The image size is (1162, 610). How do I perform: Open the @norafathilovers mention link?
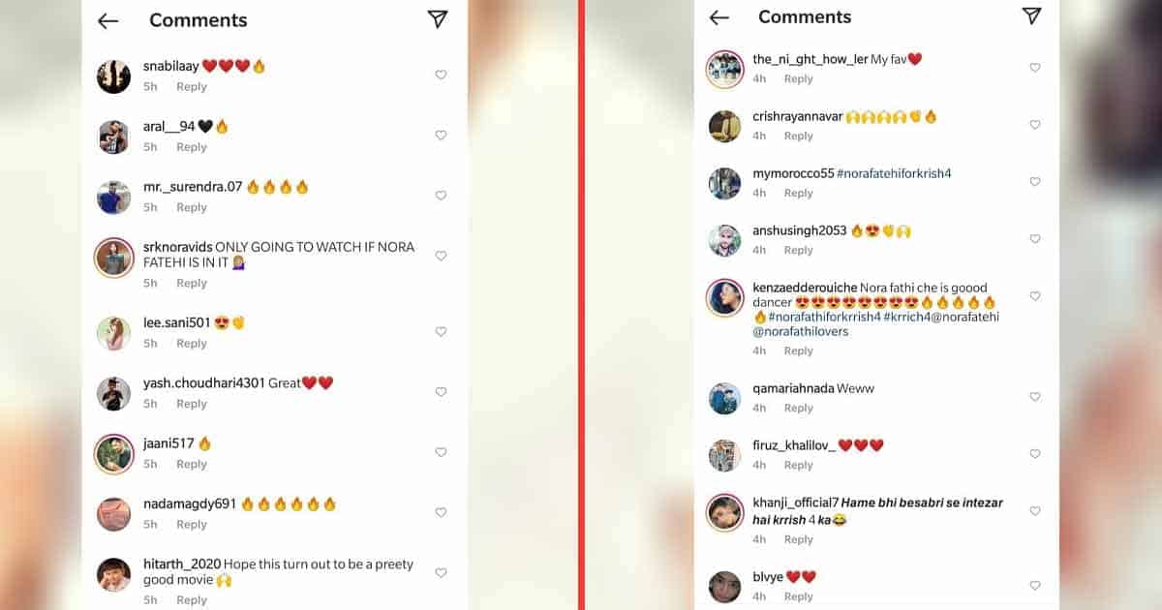click(x=801, y=331)
